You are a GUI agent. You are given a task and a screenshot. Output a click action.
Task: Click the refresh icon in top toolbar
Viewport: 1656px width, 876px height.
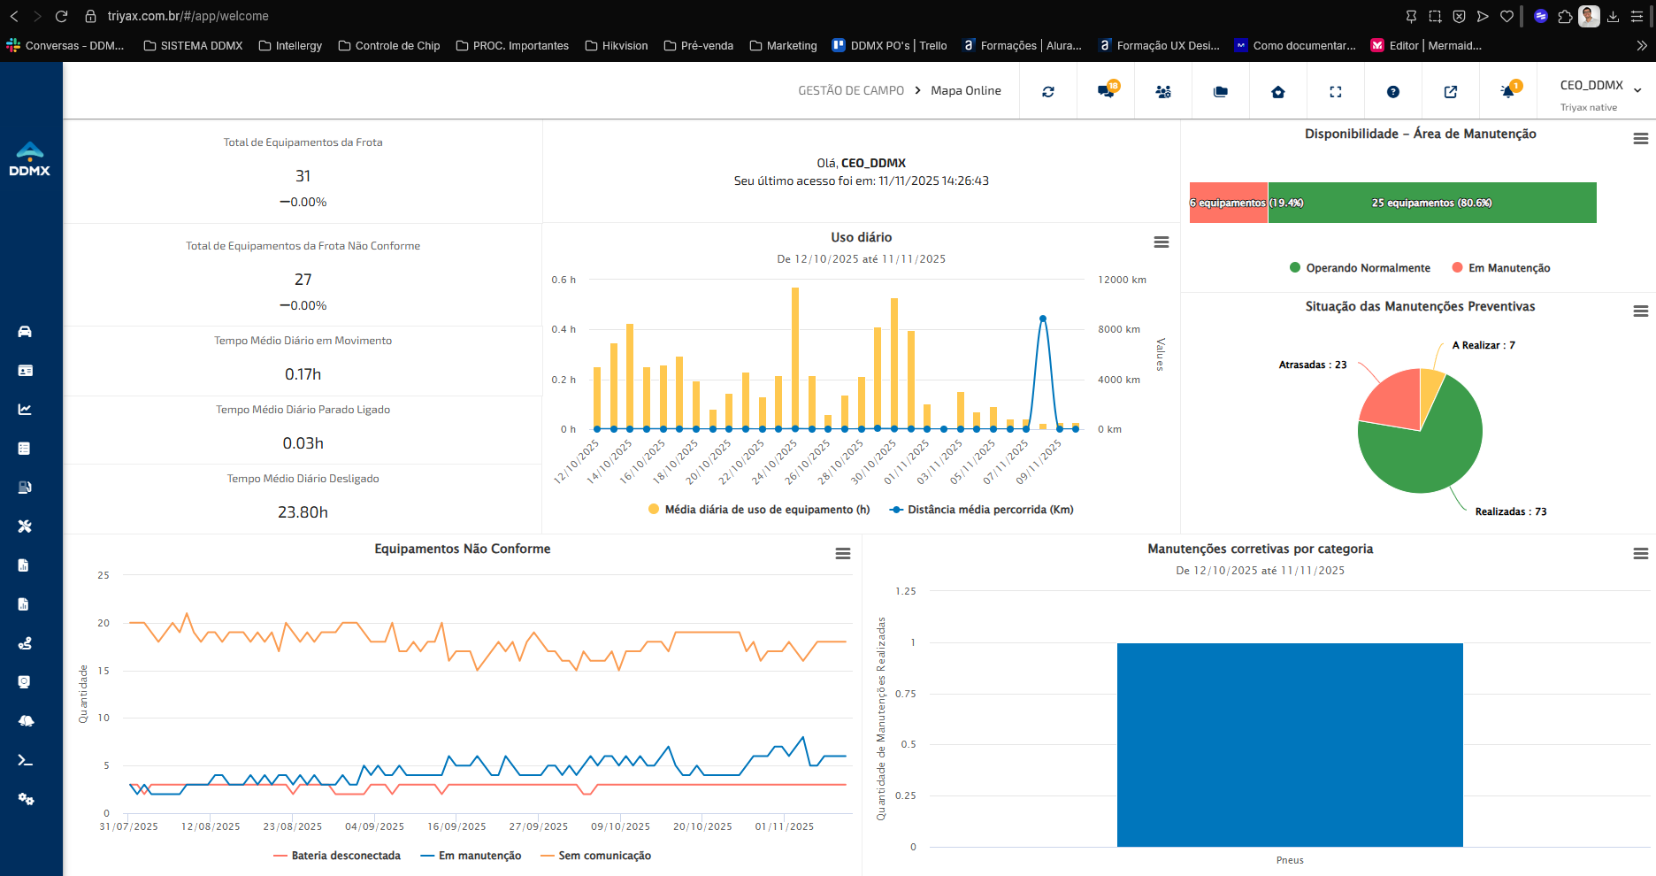click(1048, 91)
